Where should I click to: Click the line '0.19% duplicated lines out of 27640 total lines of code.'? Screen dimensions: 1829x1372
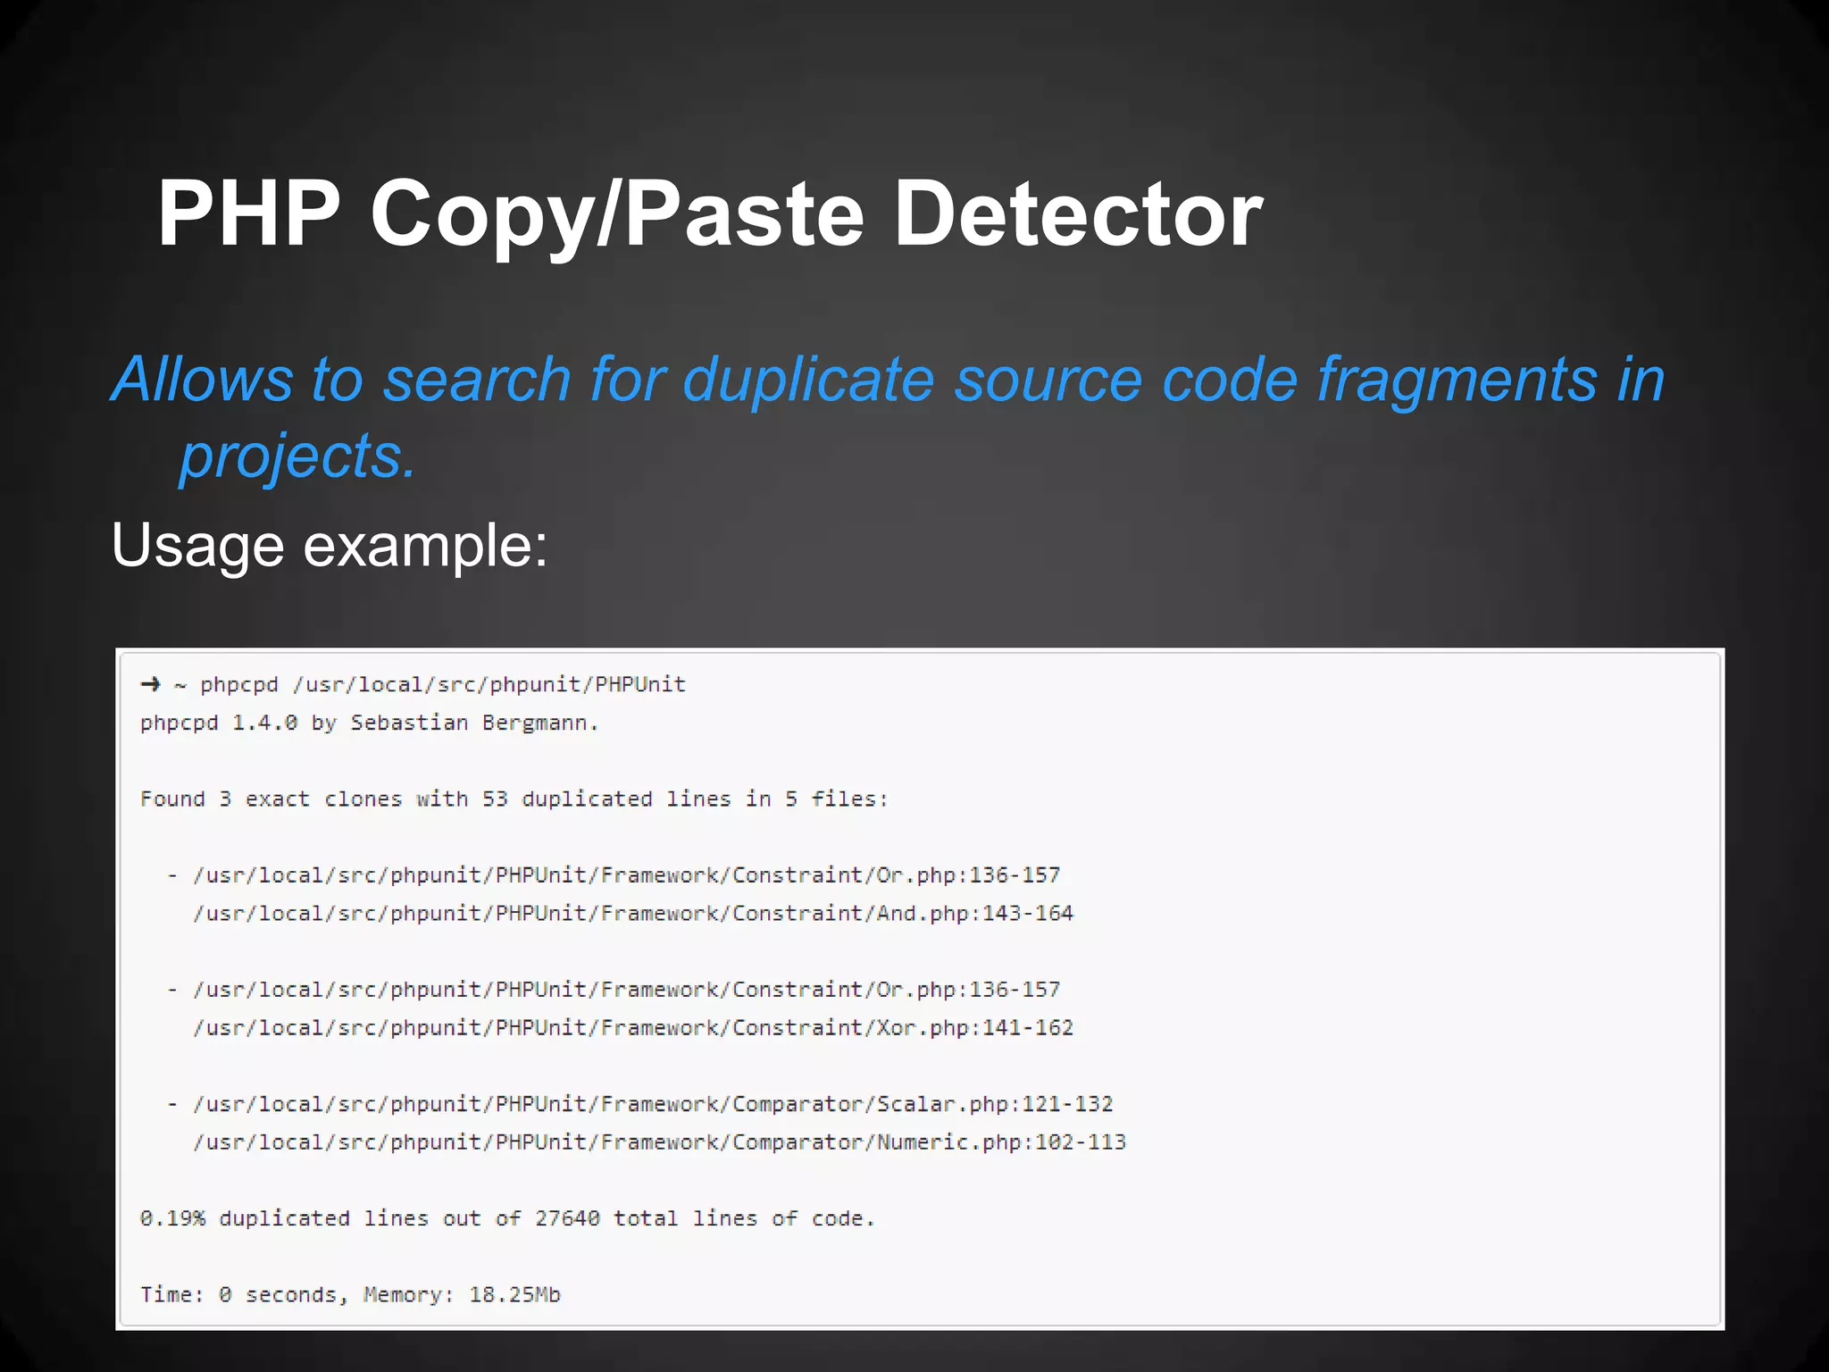[x=507, y=1218]
